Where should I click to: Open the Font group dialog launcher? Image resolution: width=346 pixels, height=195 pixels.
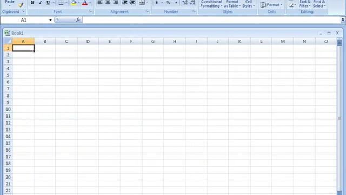pos(90,11)
